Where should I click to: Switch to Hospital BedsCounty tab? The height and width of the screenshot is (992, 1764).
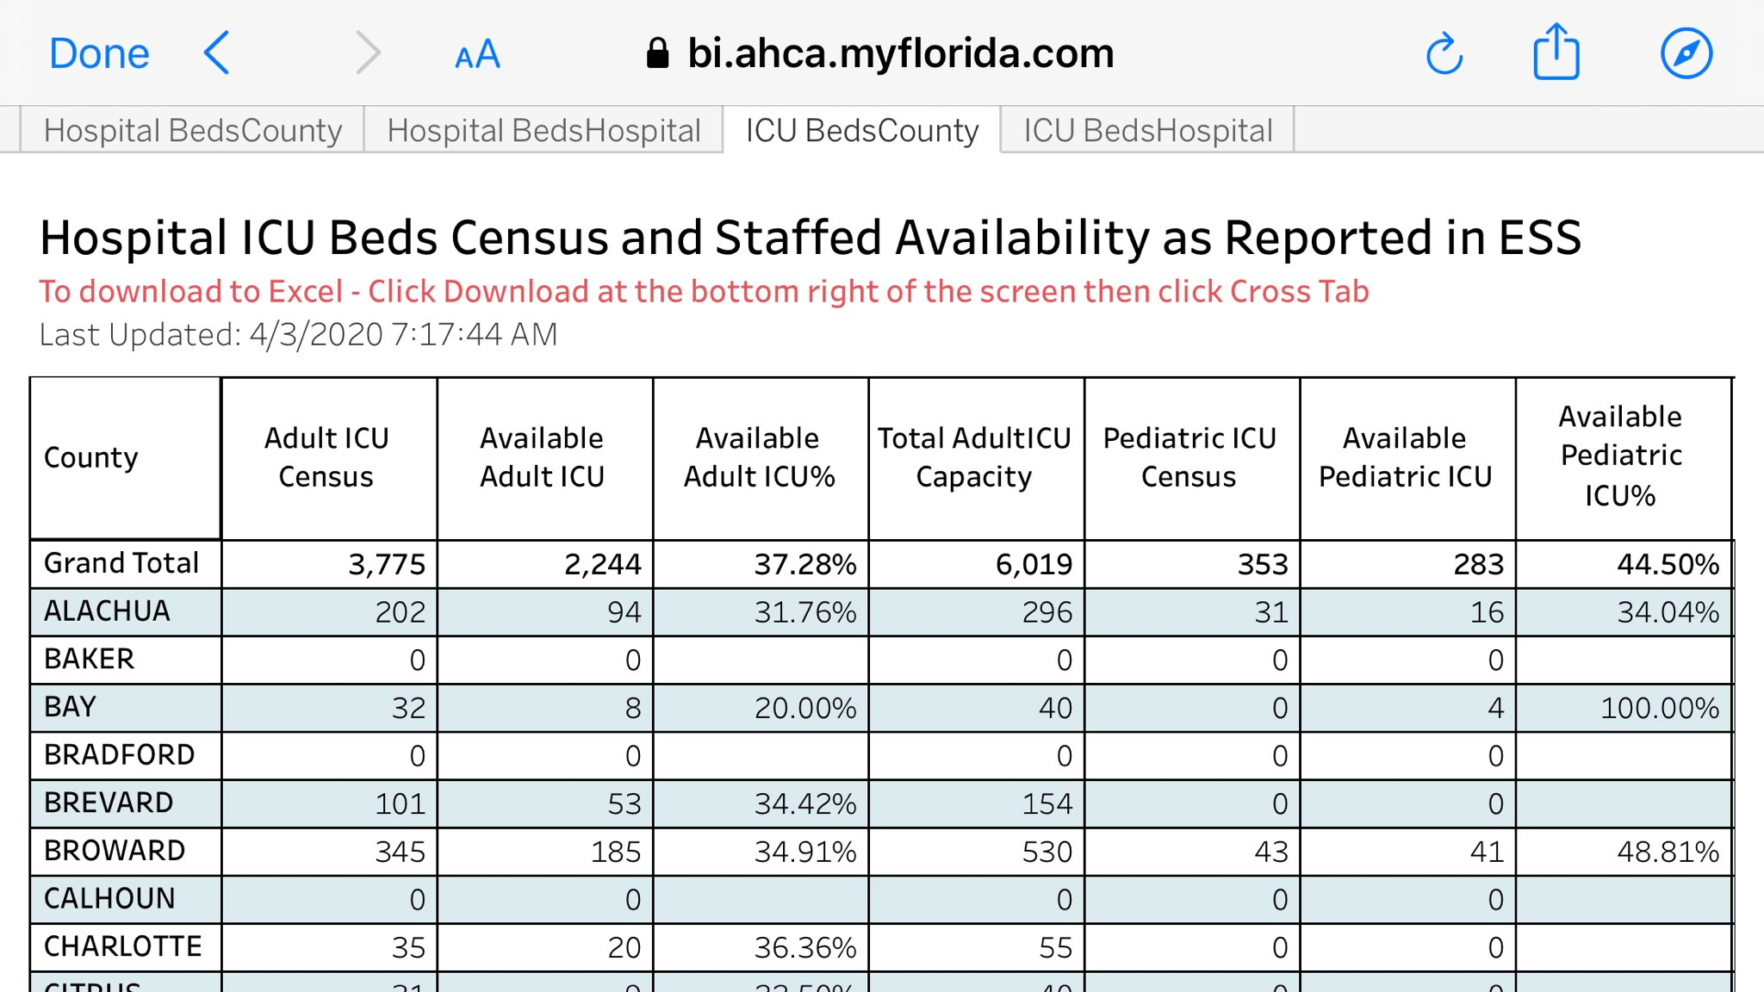click(193, 131)
